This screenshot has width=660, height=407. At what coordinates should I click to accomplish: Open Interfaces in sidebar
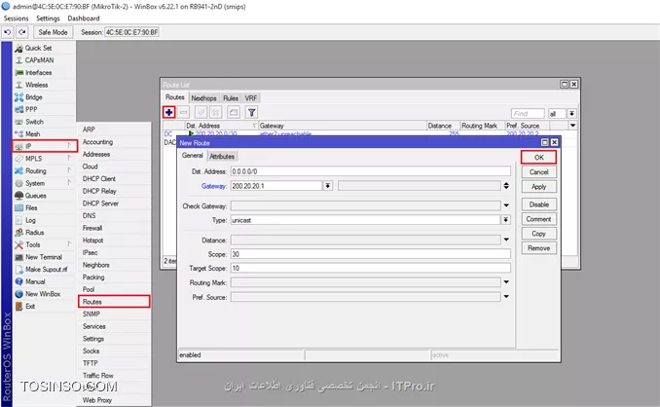coord(44,72)
